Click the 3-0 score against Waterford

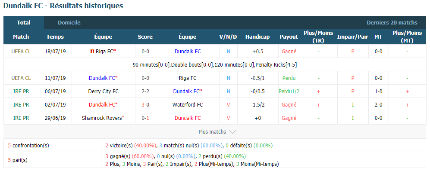coord(145,105)
